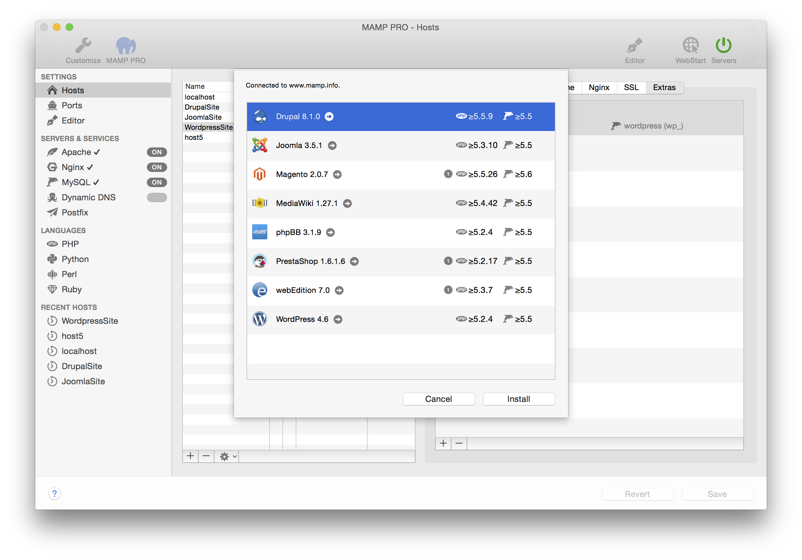Click the Magento note badge icon

pos(448,174)
